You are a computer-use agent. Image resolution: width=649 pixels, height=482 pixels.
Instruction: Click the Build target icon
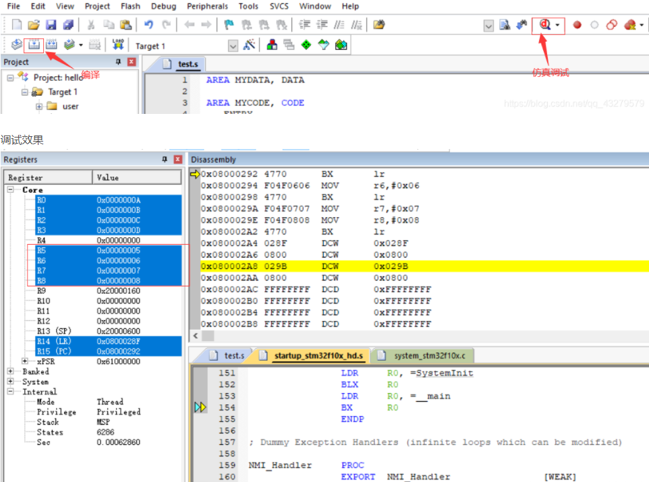(x=34, y=45)
